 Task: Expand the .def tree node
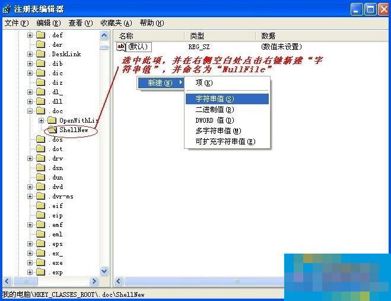coord(30,35)
